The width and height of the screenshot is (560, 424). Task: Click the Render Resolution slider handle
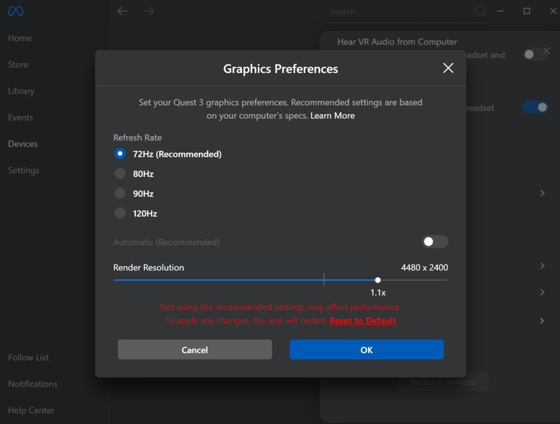click(x=378, y=280)
